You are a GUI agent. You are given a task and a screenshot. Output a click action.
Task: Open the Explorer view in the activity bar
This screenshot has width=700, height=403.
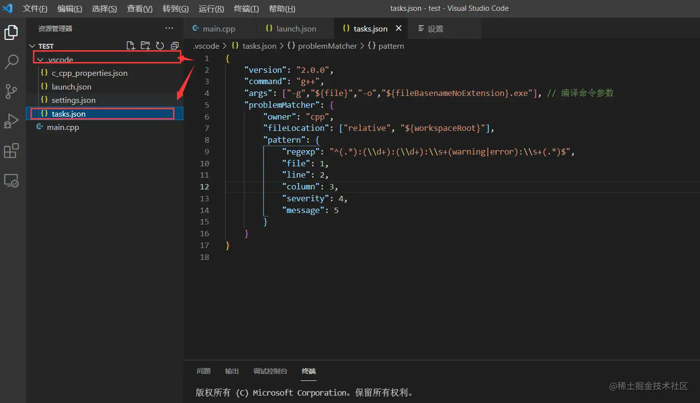point(12,32)
